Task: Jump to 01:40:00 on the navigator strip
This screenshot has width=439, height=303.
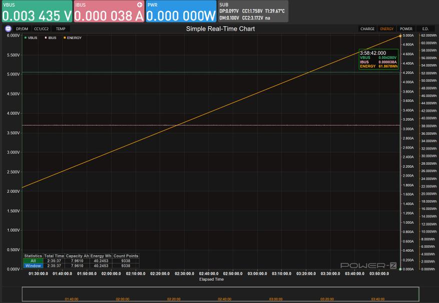Action: [72, 299]
